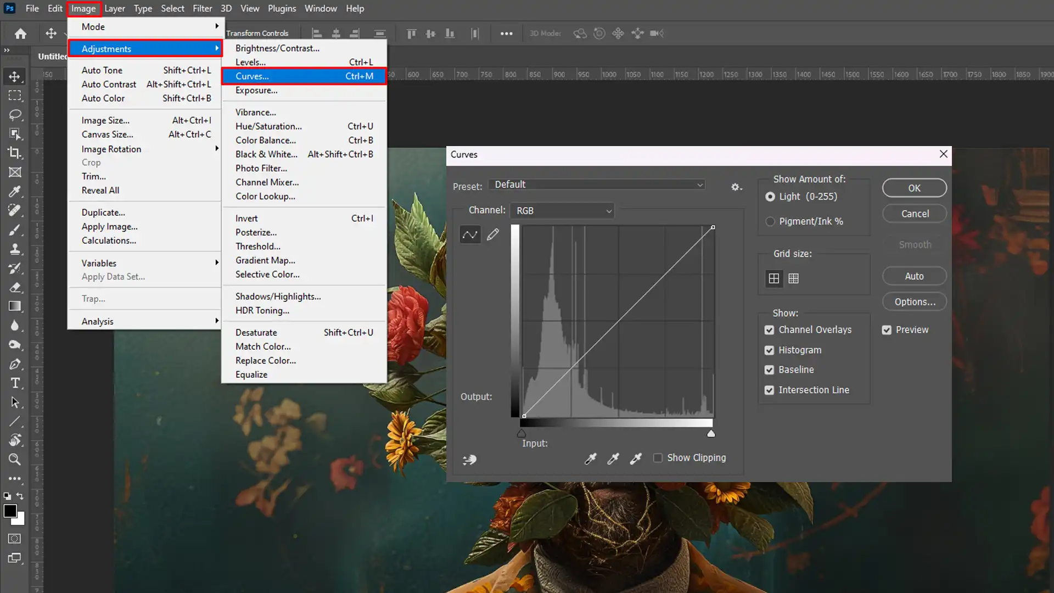The image size is (1054, 593).
Task: Select the Dodge tool
Action: [x=15, y=345]
